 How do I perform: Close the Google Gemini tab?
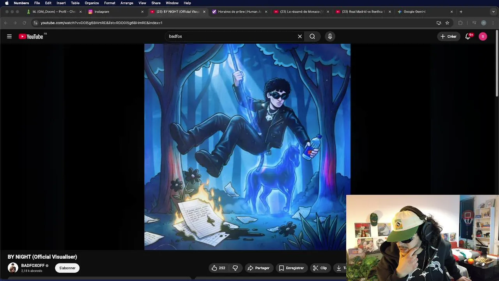tap(451, 12)
